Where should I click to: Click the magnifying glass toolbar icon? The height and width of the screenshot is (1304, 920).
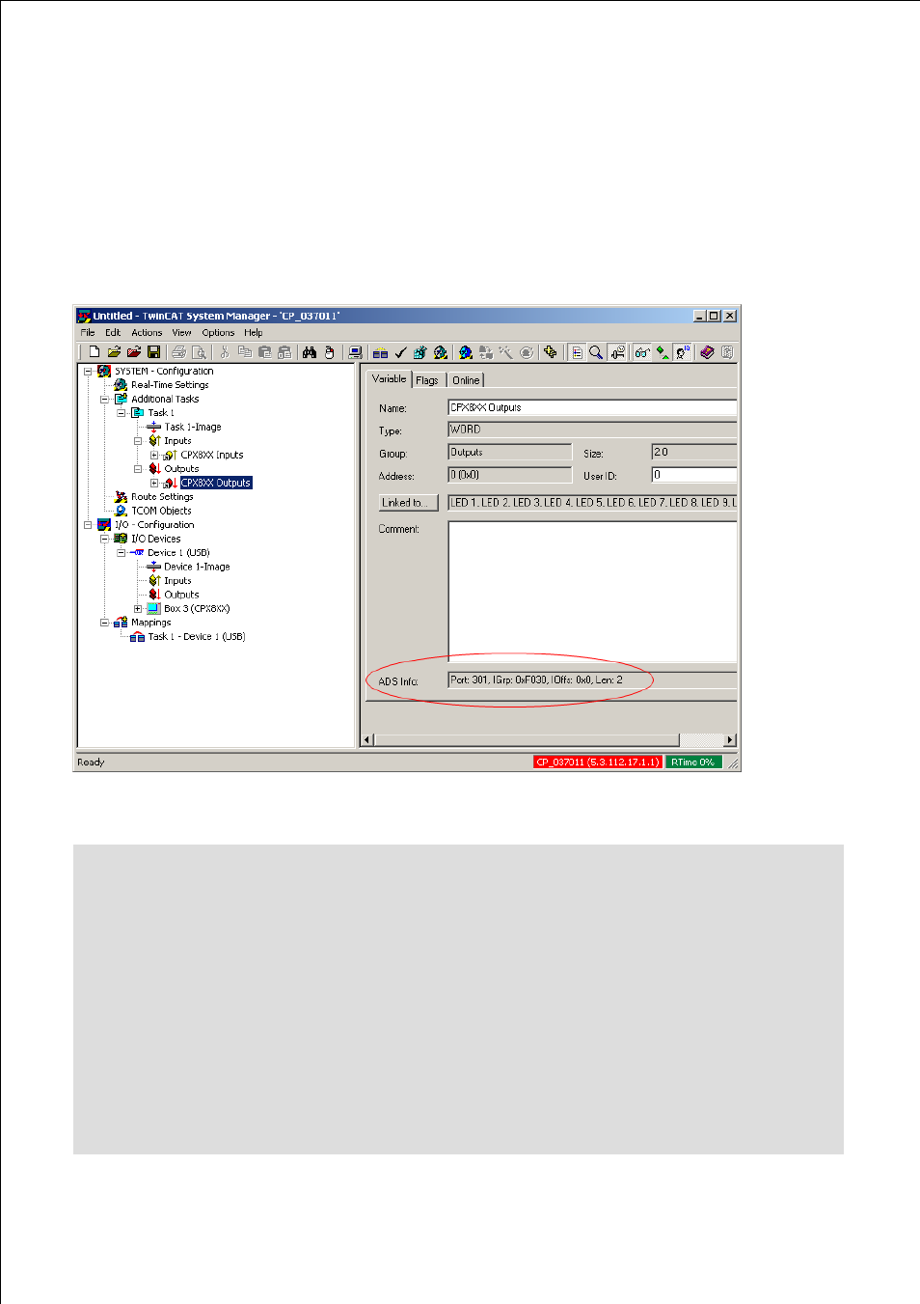pos(596,352)
